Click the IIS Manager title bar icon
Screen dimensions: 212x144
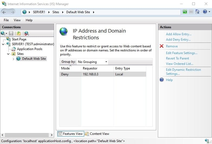[x=4, y=3]
